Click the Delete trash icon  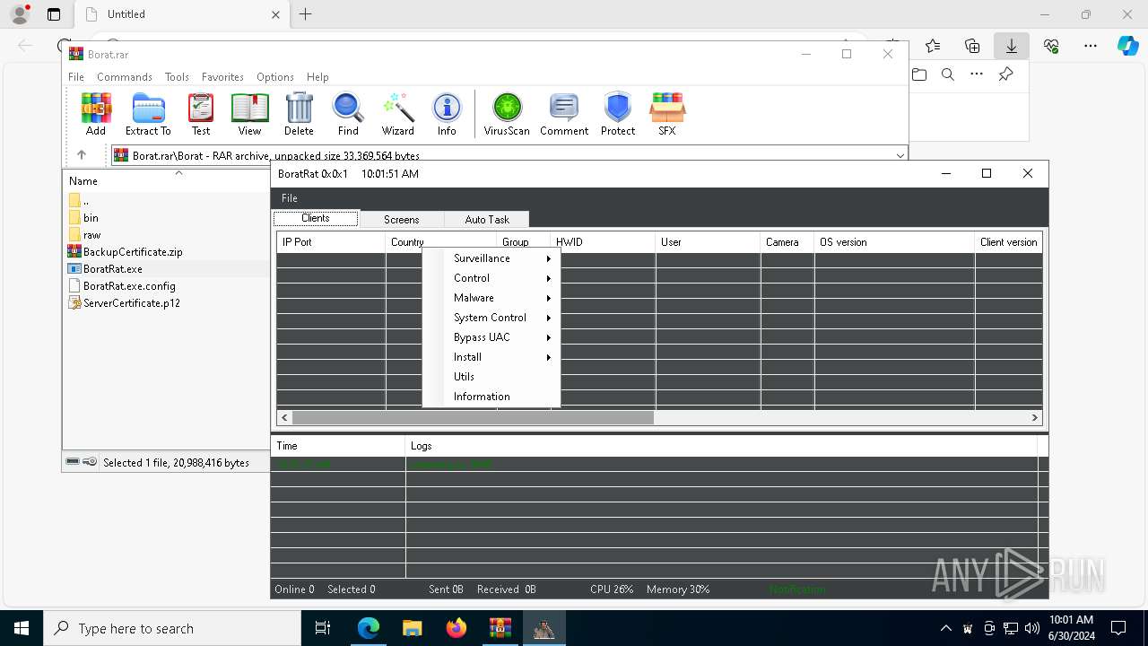tap(299, 114)
